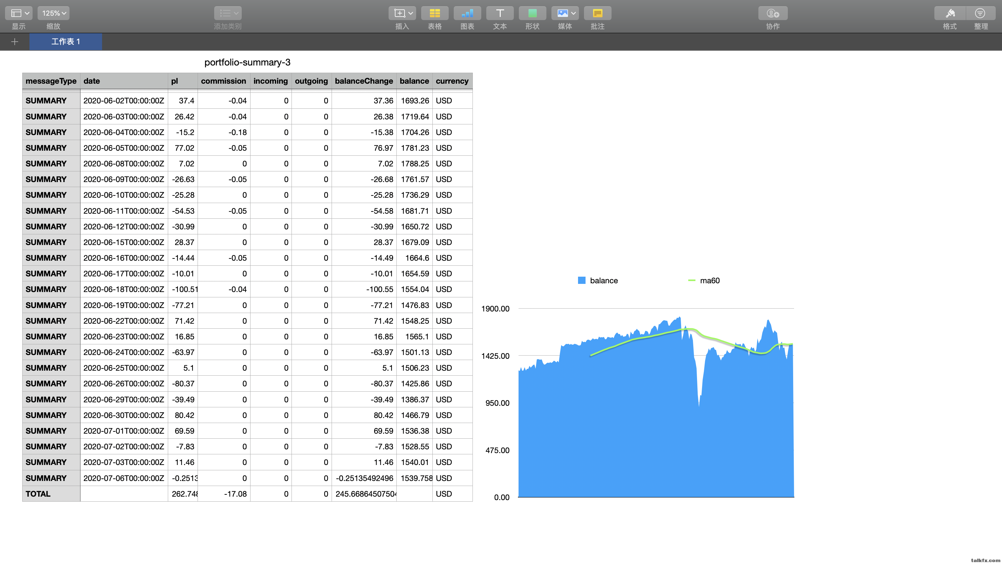
Task: Click the 1900.00 axis label
Action: [495, 309]
